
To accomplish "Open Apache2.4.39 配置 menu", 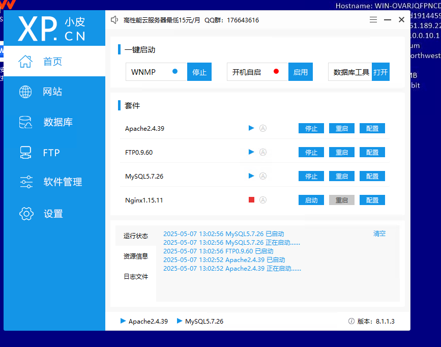I will 372,128.
